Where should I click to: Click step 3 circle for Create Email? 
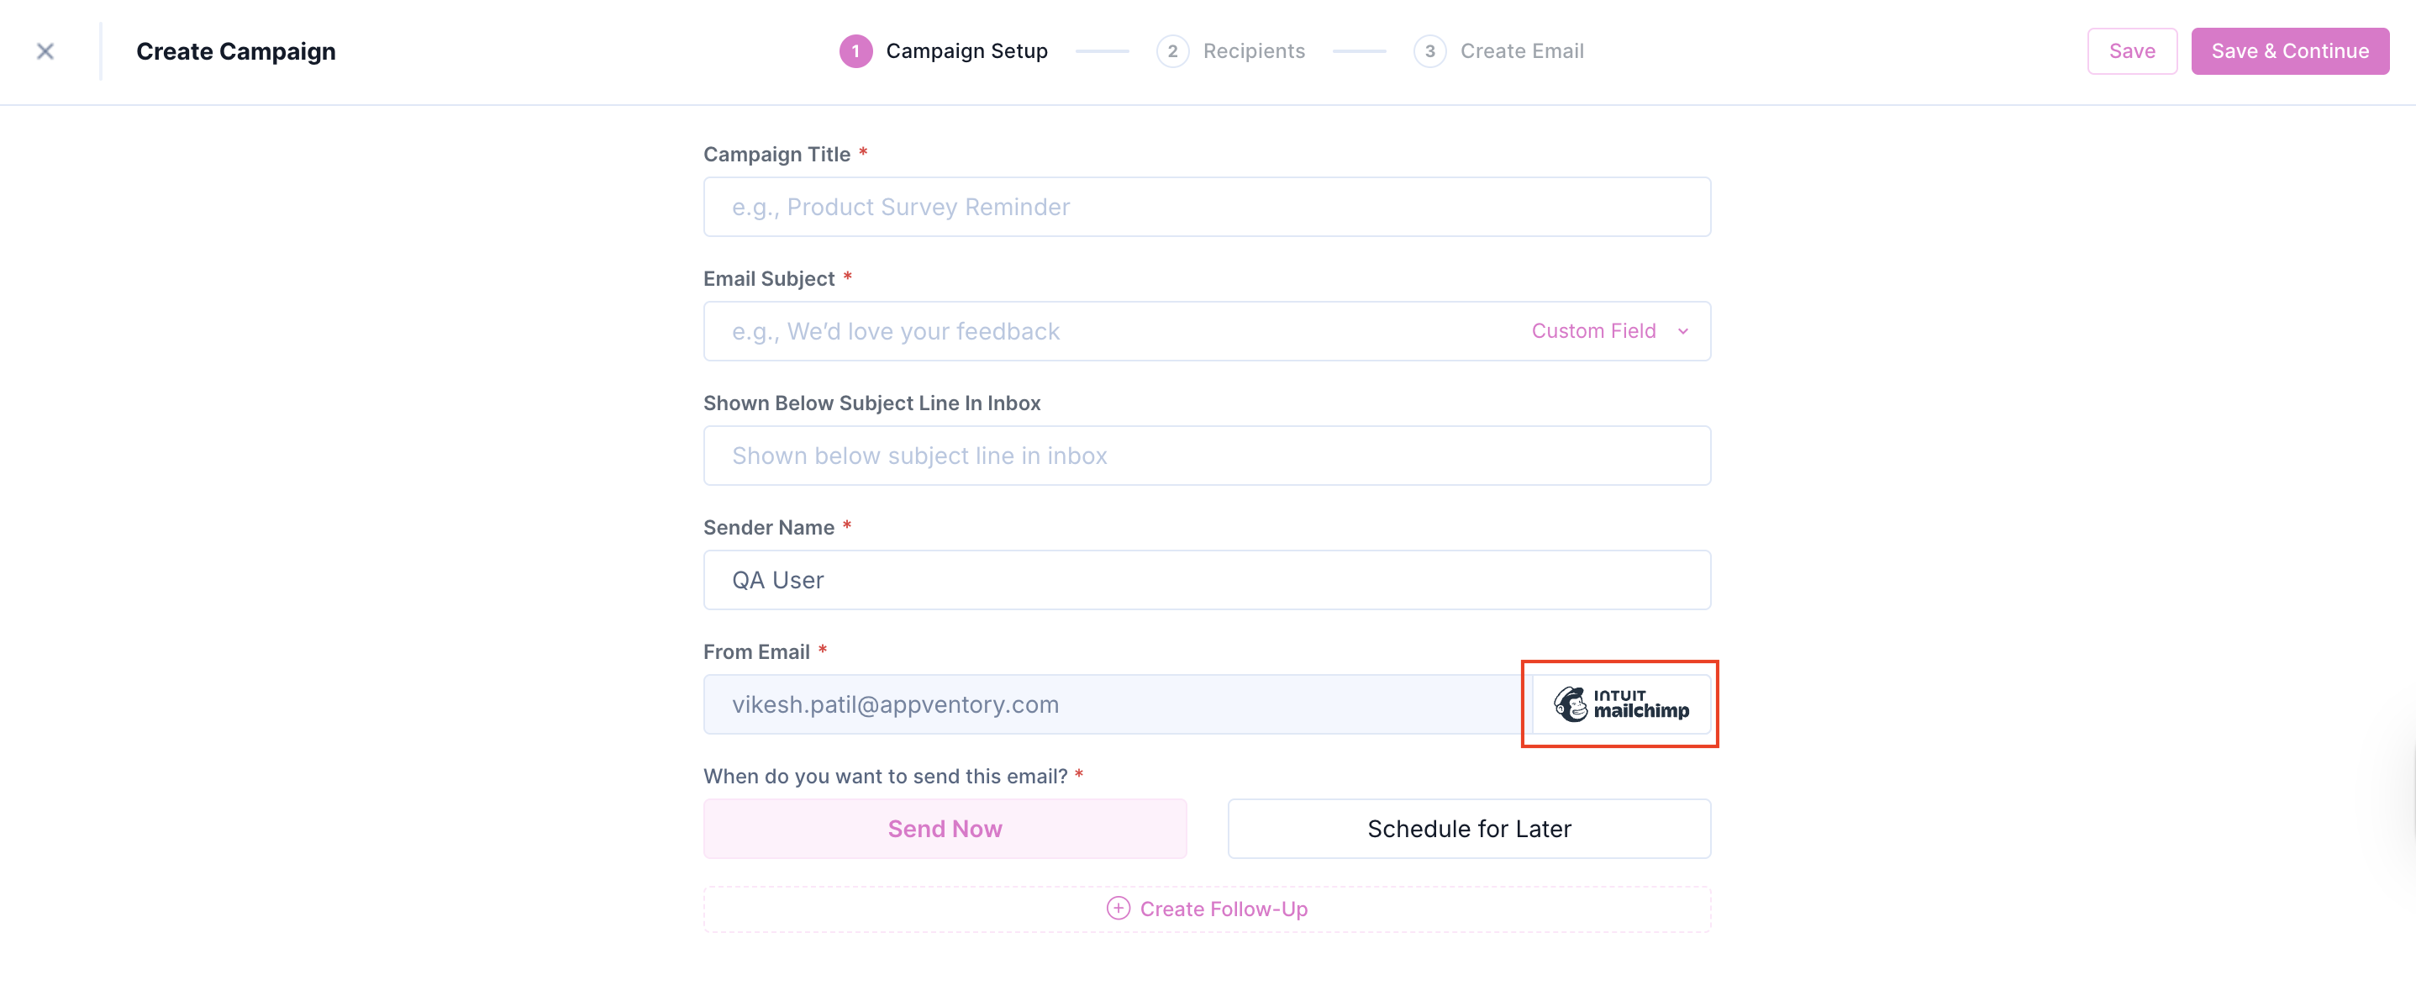pos(1429,51)
